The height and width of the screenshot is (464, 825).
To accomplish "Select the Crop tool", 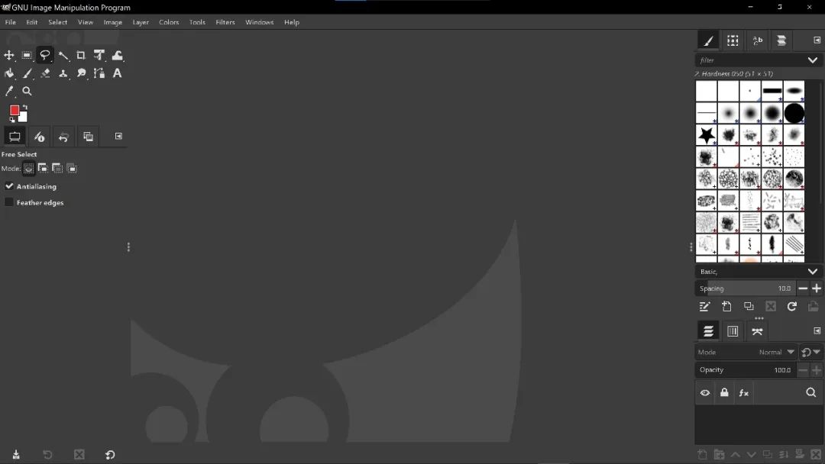I will coord(81,55).
